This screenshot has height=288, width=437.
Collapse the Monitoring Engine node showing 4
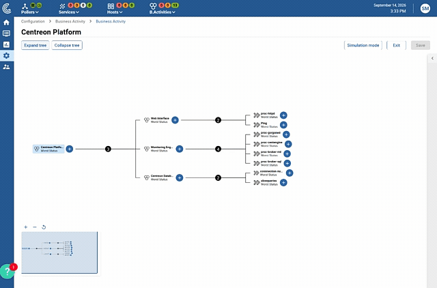click(218, 149)
